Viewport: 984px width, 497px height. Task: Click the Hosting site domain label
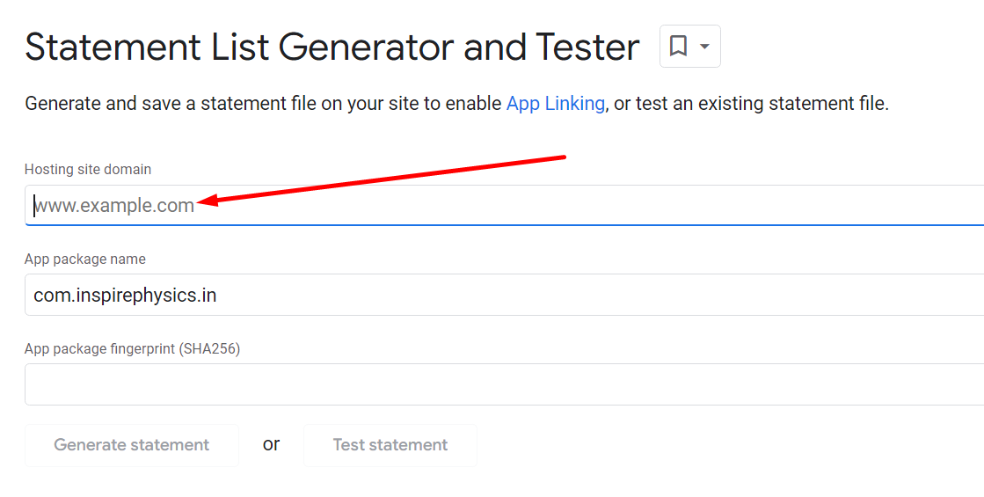tap(88, 170)
